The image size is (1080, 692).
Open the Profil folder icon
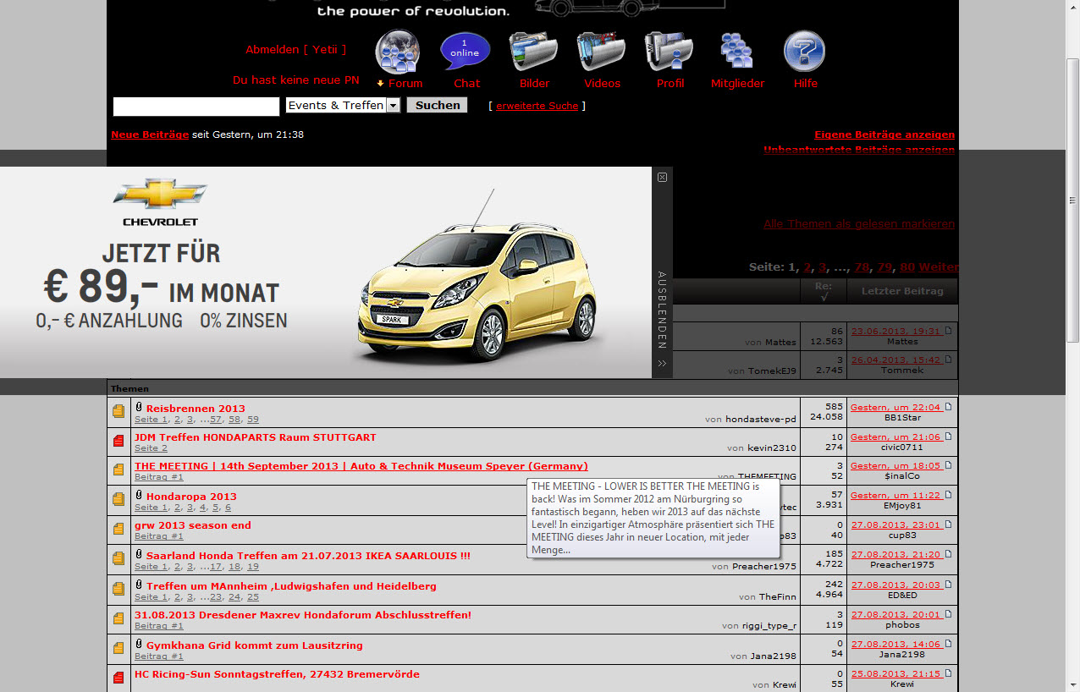pos(669,52)
